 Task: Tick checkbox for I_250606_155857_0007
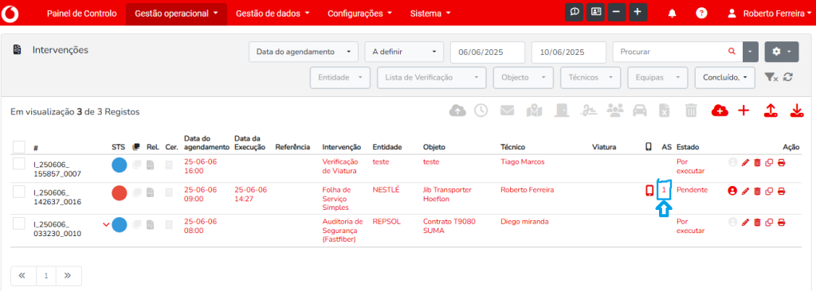click(19, 164)
